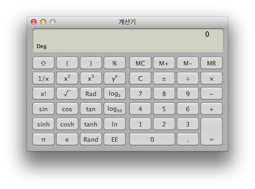
Task: Insert pi with the π key
Action: (x=43, y=139)
